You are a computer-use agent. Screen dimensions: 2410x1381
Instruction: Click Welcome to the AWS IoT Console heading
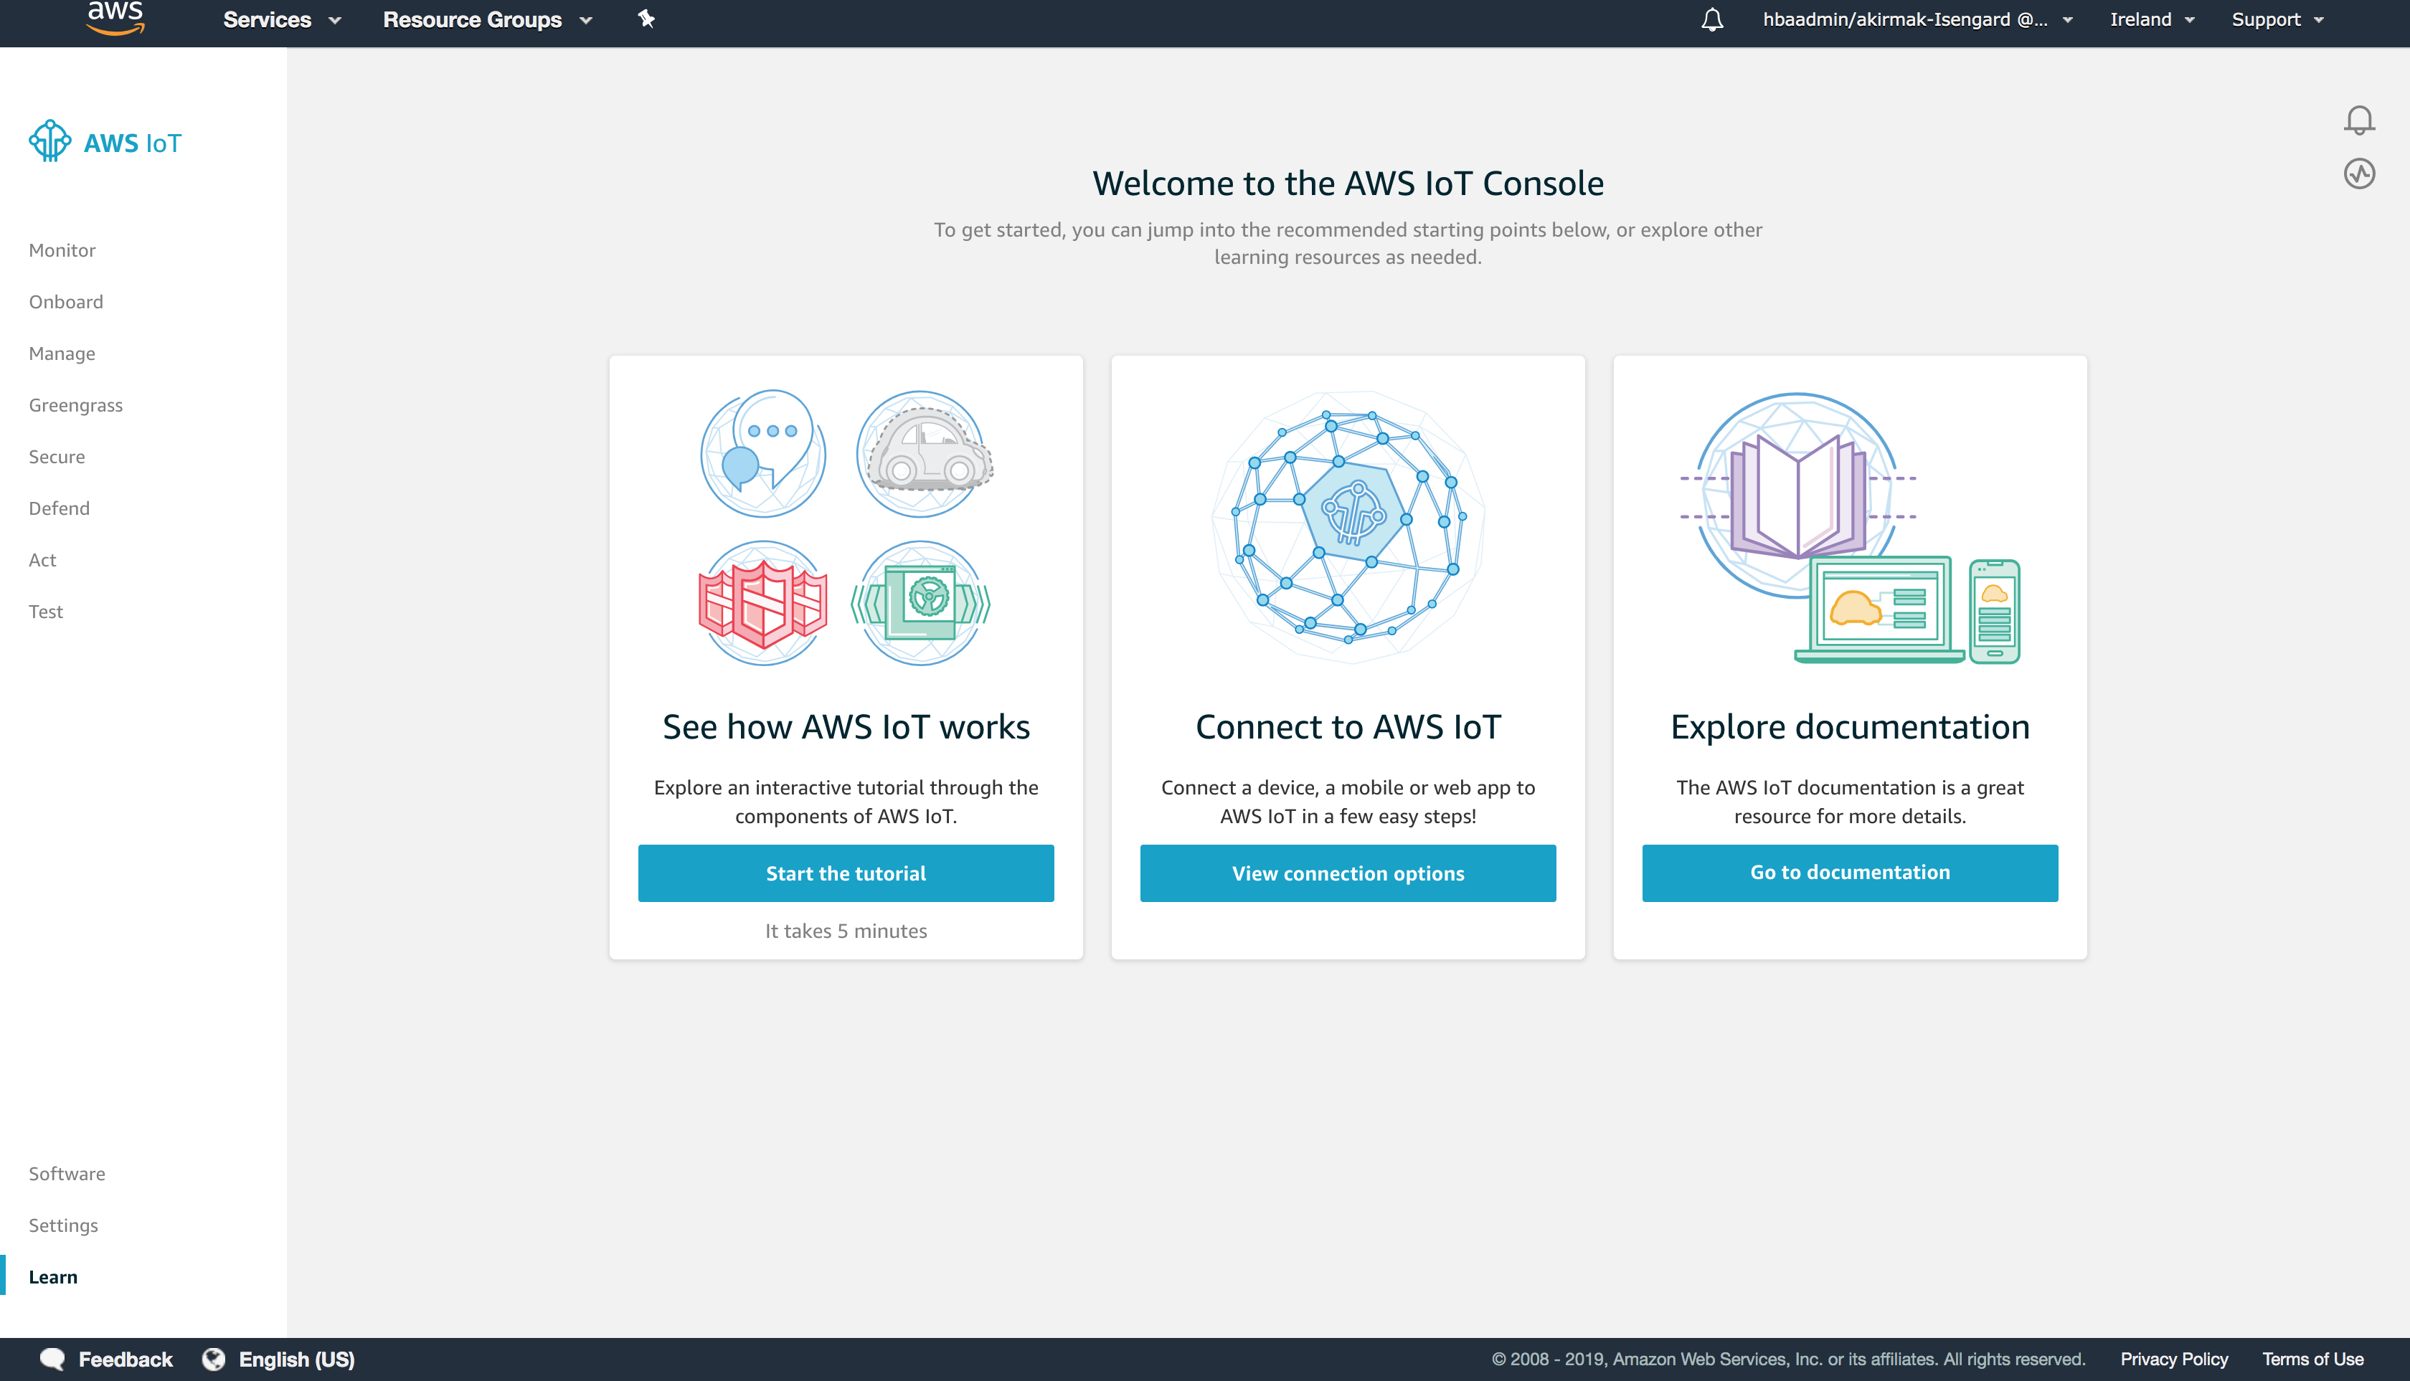coord(1347,182)
